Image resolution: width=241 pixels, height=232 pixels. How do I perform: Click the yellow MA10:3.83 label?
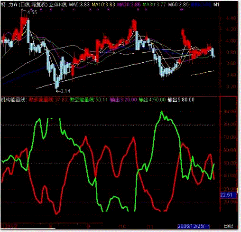(x=103, y=4)
